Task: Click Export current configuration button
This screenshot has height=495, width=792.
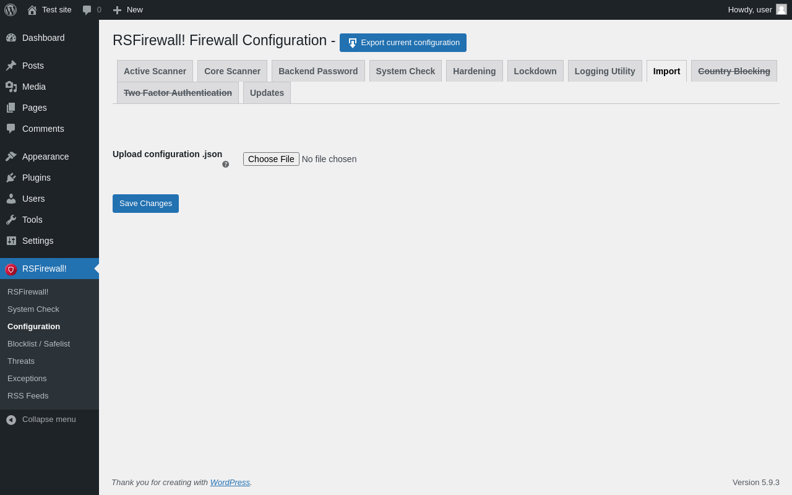Action: (403, 43)
